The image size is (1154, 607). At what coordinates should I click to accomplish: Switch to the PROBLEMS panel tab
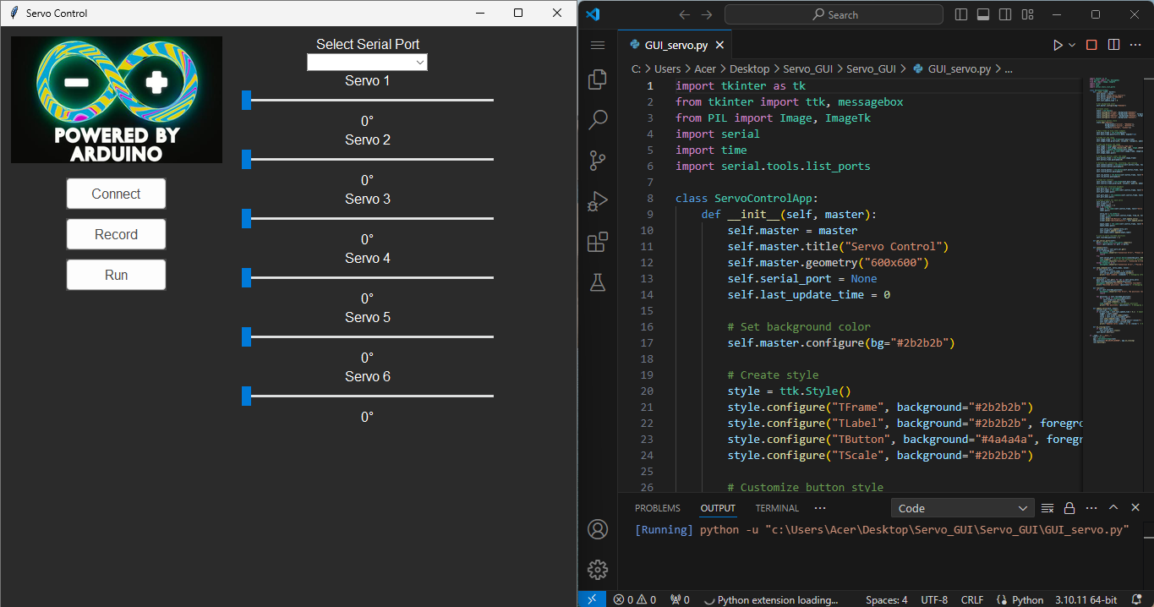pyautogui.click(x=657, y=508)
